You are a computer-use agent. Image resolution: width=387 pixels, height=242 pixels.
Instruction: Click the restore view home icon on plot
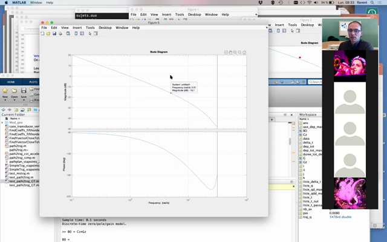pos(244,53)
